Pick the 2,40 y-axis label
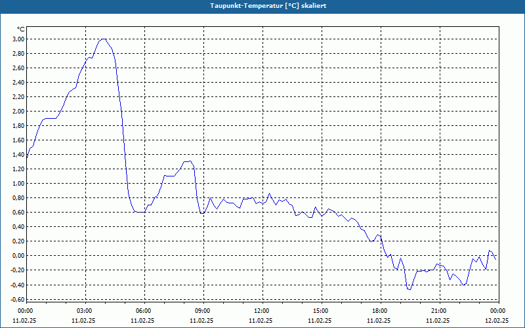Viewport: 525px width, 328px height. 18,83
